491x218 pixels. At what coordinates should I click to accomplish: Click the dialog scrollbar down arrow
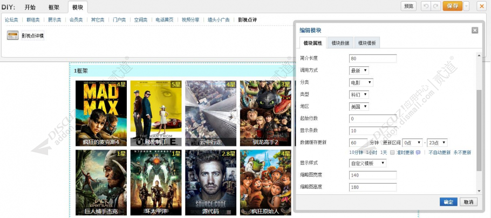tap(479, 191)
